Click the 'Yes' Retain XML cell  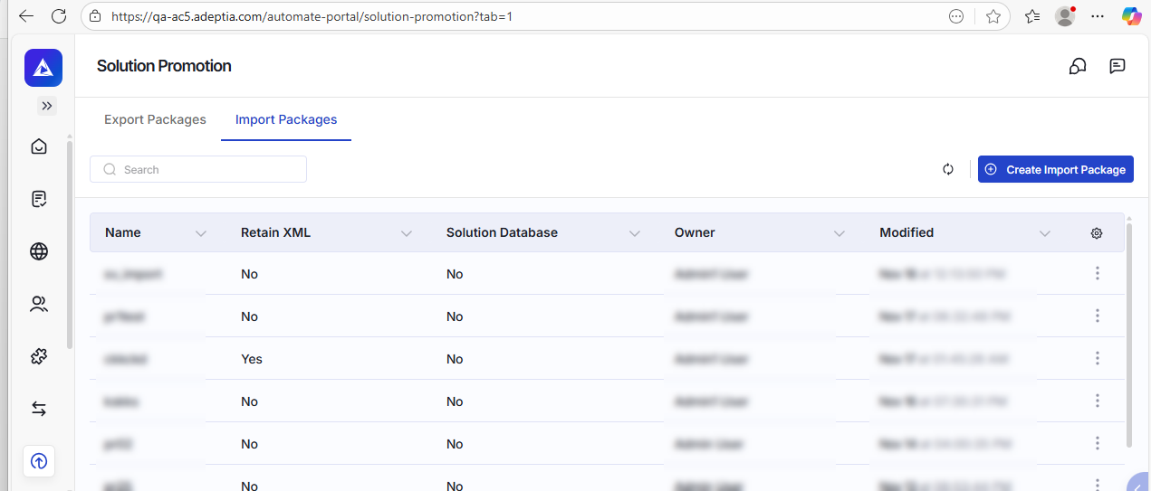click(x=252, y=359)
